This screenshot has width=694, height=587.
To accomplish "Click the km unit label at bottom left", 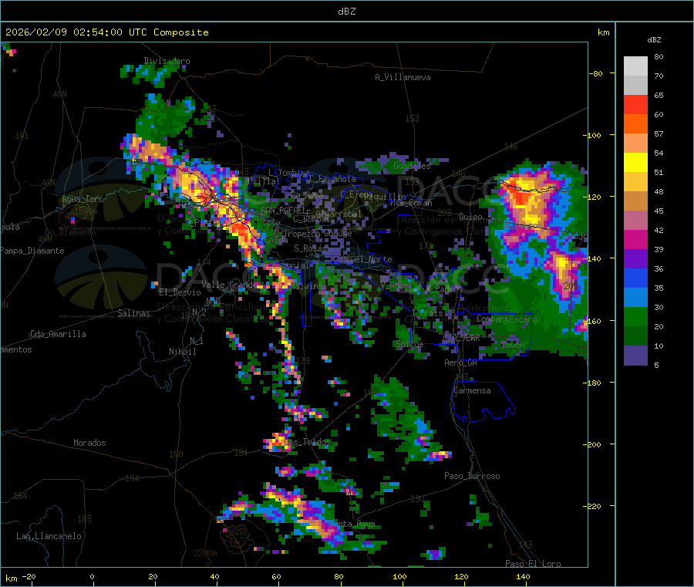I will 11,579.
